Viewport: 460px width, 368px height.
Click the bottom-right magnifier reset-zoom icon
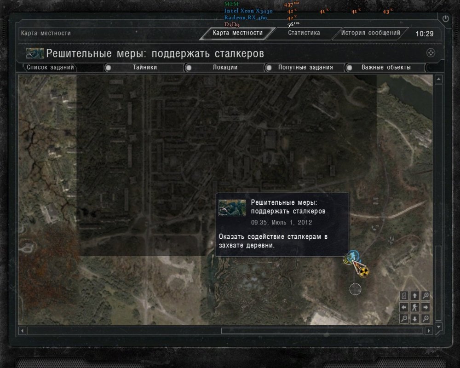coord(425,318)
